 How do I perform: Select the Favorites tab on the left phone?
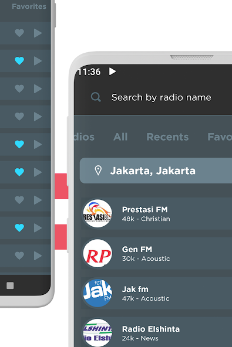click(29, 6)
